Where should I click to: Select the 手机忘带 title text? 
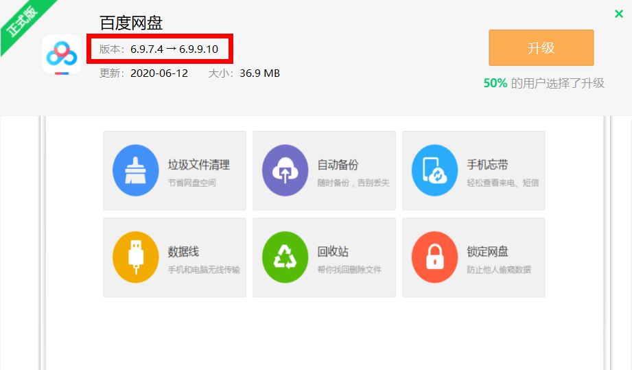tap(487, 165)
